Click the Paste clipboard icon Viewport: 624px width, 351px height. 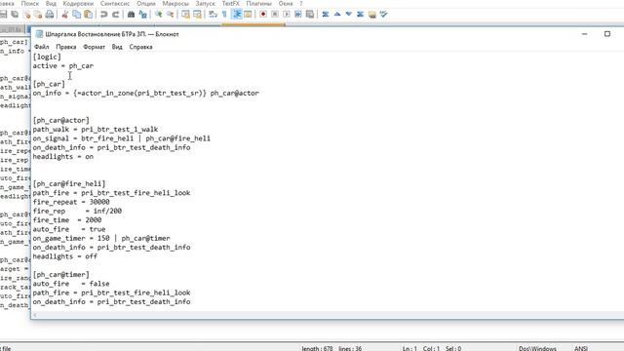(x=89, y=15)
